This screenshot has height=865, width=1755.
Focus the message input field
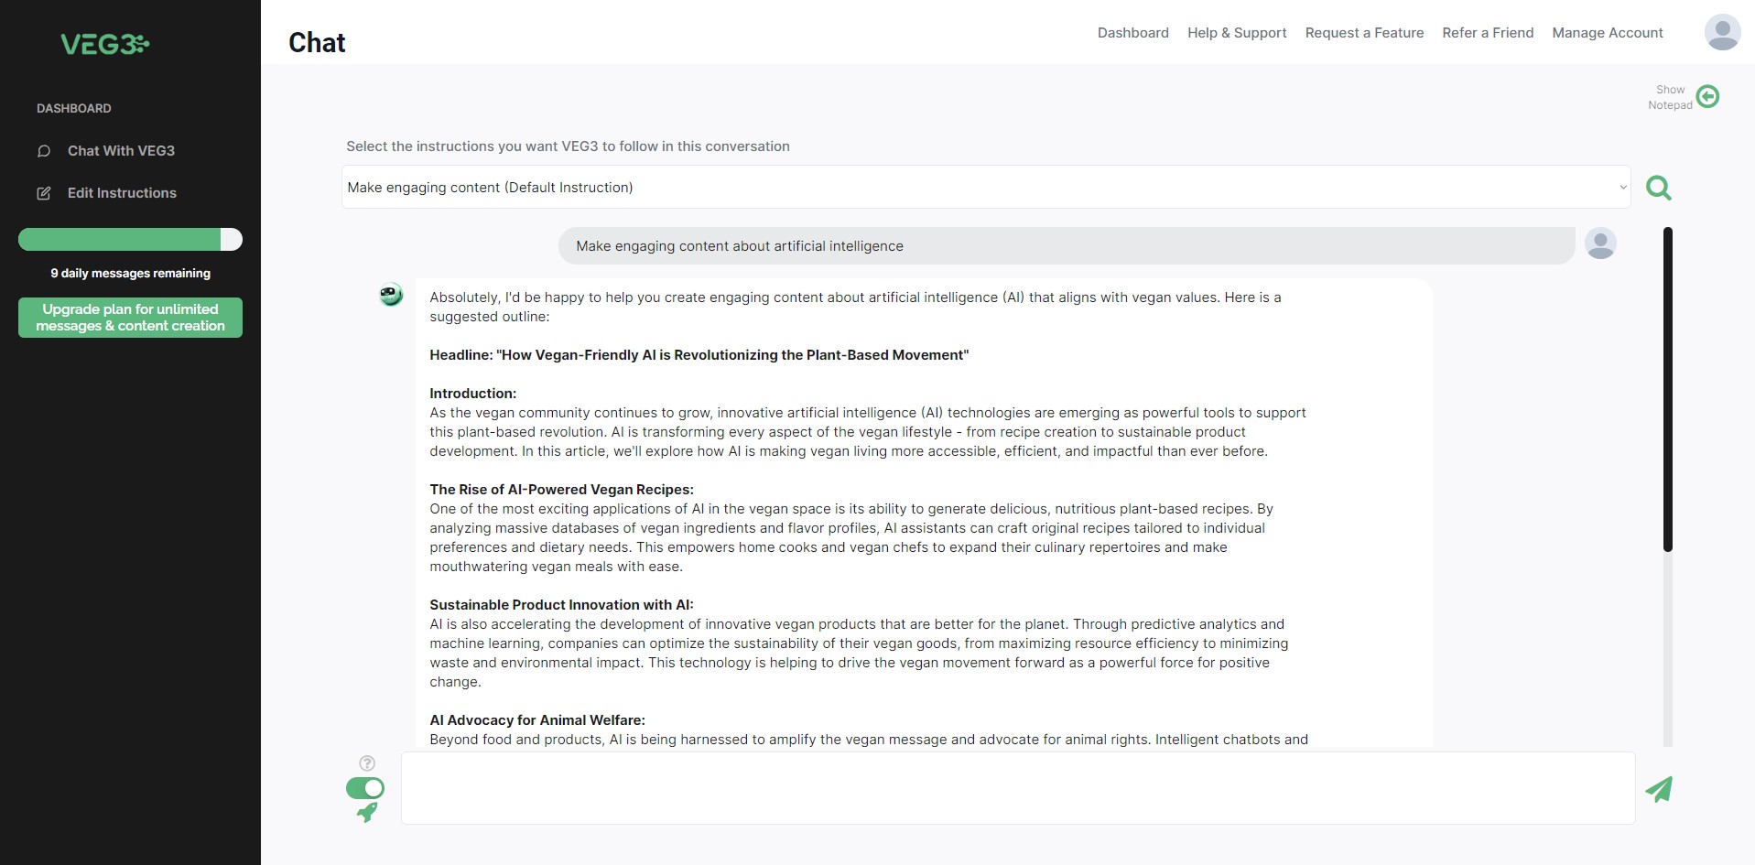(x=1018, y=788)
